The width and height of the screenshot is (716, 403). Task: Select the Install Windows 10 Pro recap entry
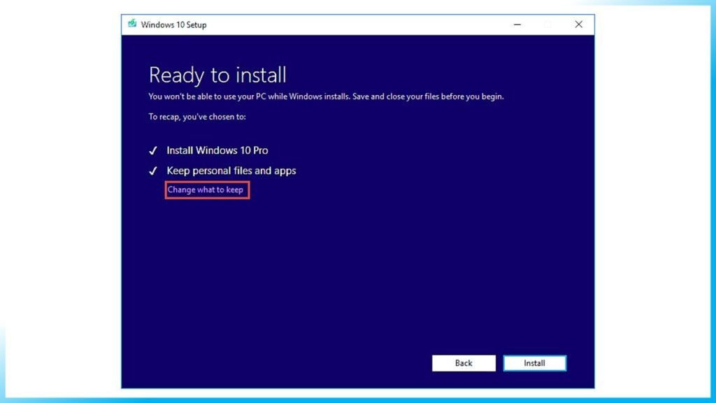217,150
